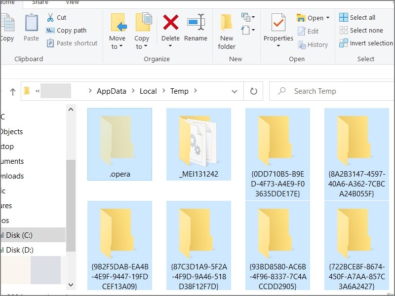Click the navigation pane scrollbar thumb

click(71, 205)
